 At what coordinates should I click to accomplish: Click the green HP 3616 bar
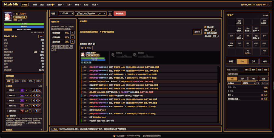click(24, 24)
